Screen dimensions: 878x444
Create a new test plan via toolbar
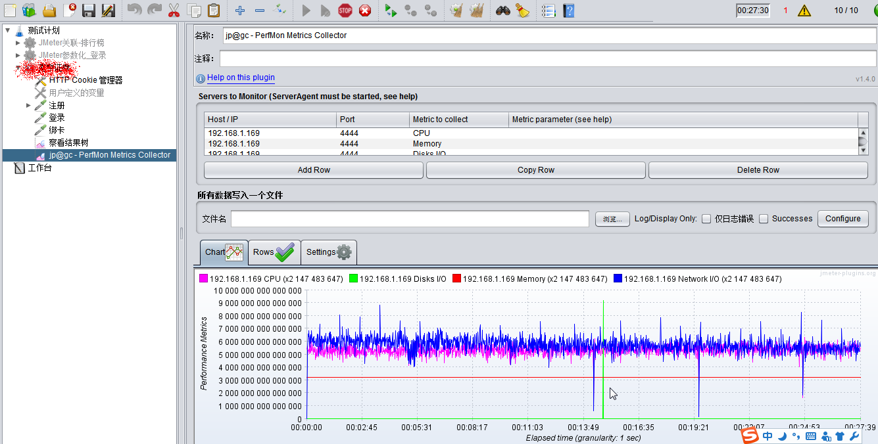pos(10,10)
